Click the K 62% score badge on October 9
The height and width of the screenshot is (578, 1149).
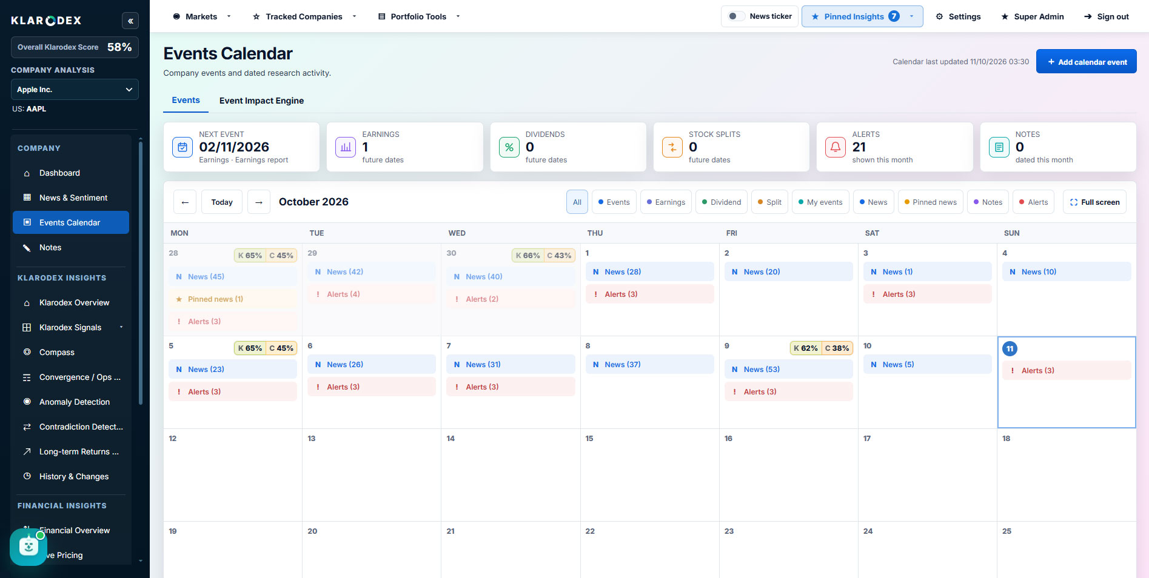(806, 348)
